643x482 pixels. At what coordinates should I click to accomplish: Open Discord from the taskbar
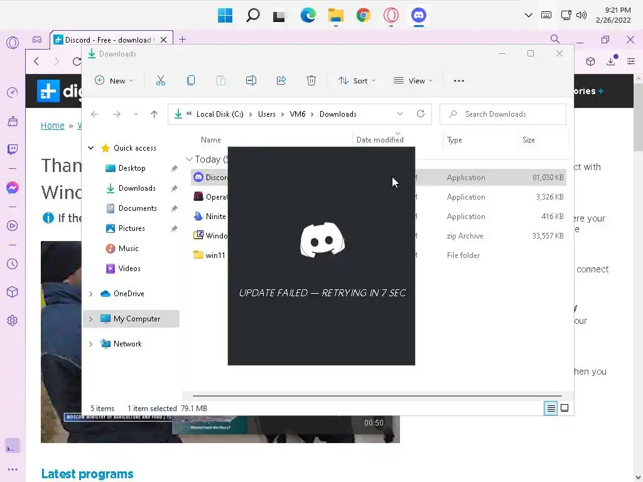(419, 16)
